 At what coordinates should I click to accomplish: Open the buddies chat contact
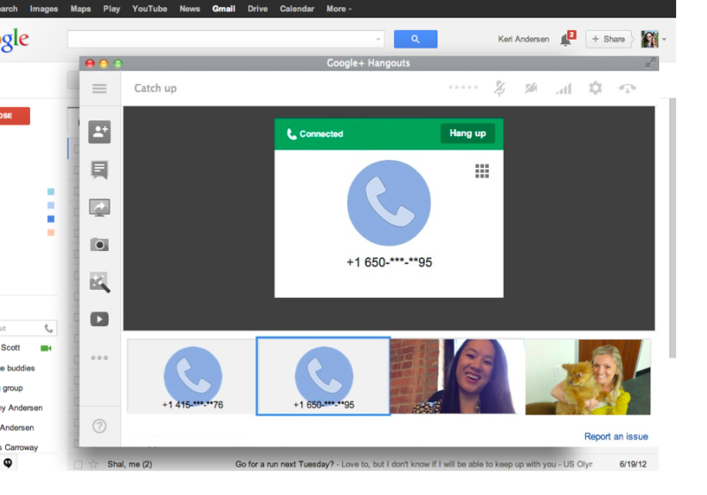point(18,369)
